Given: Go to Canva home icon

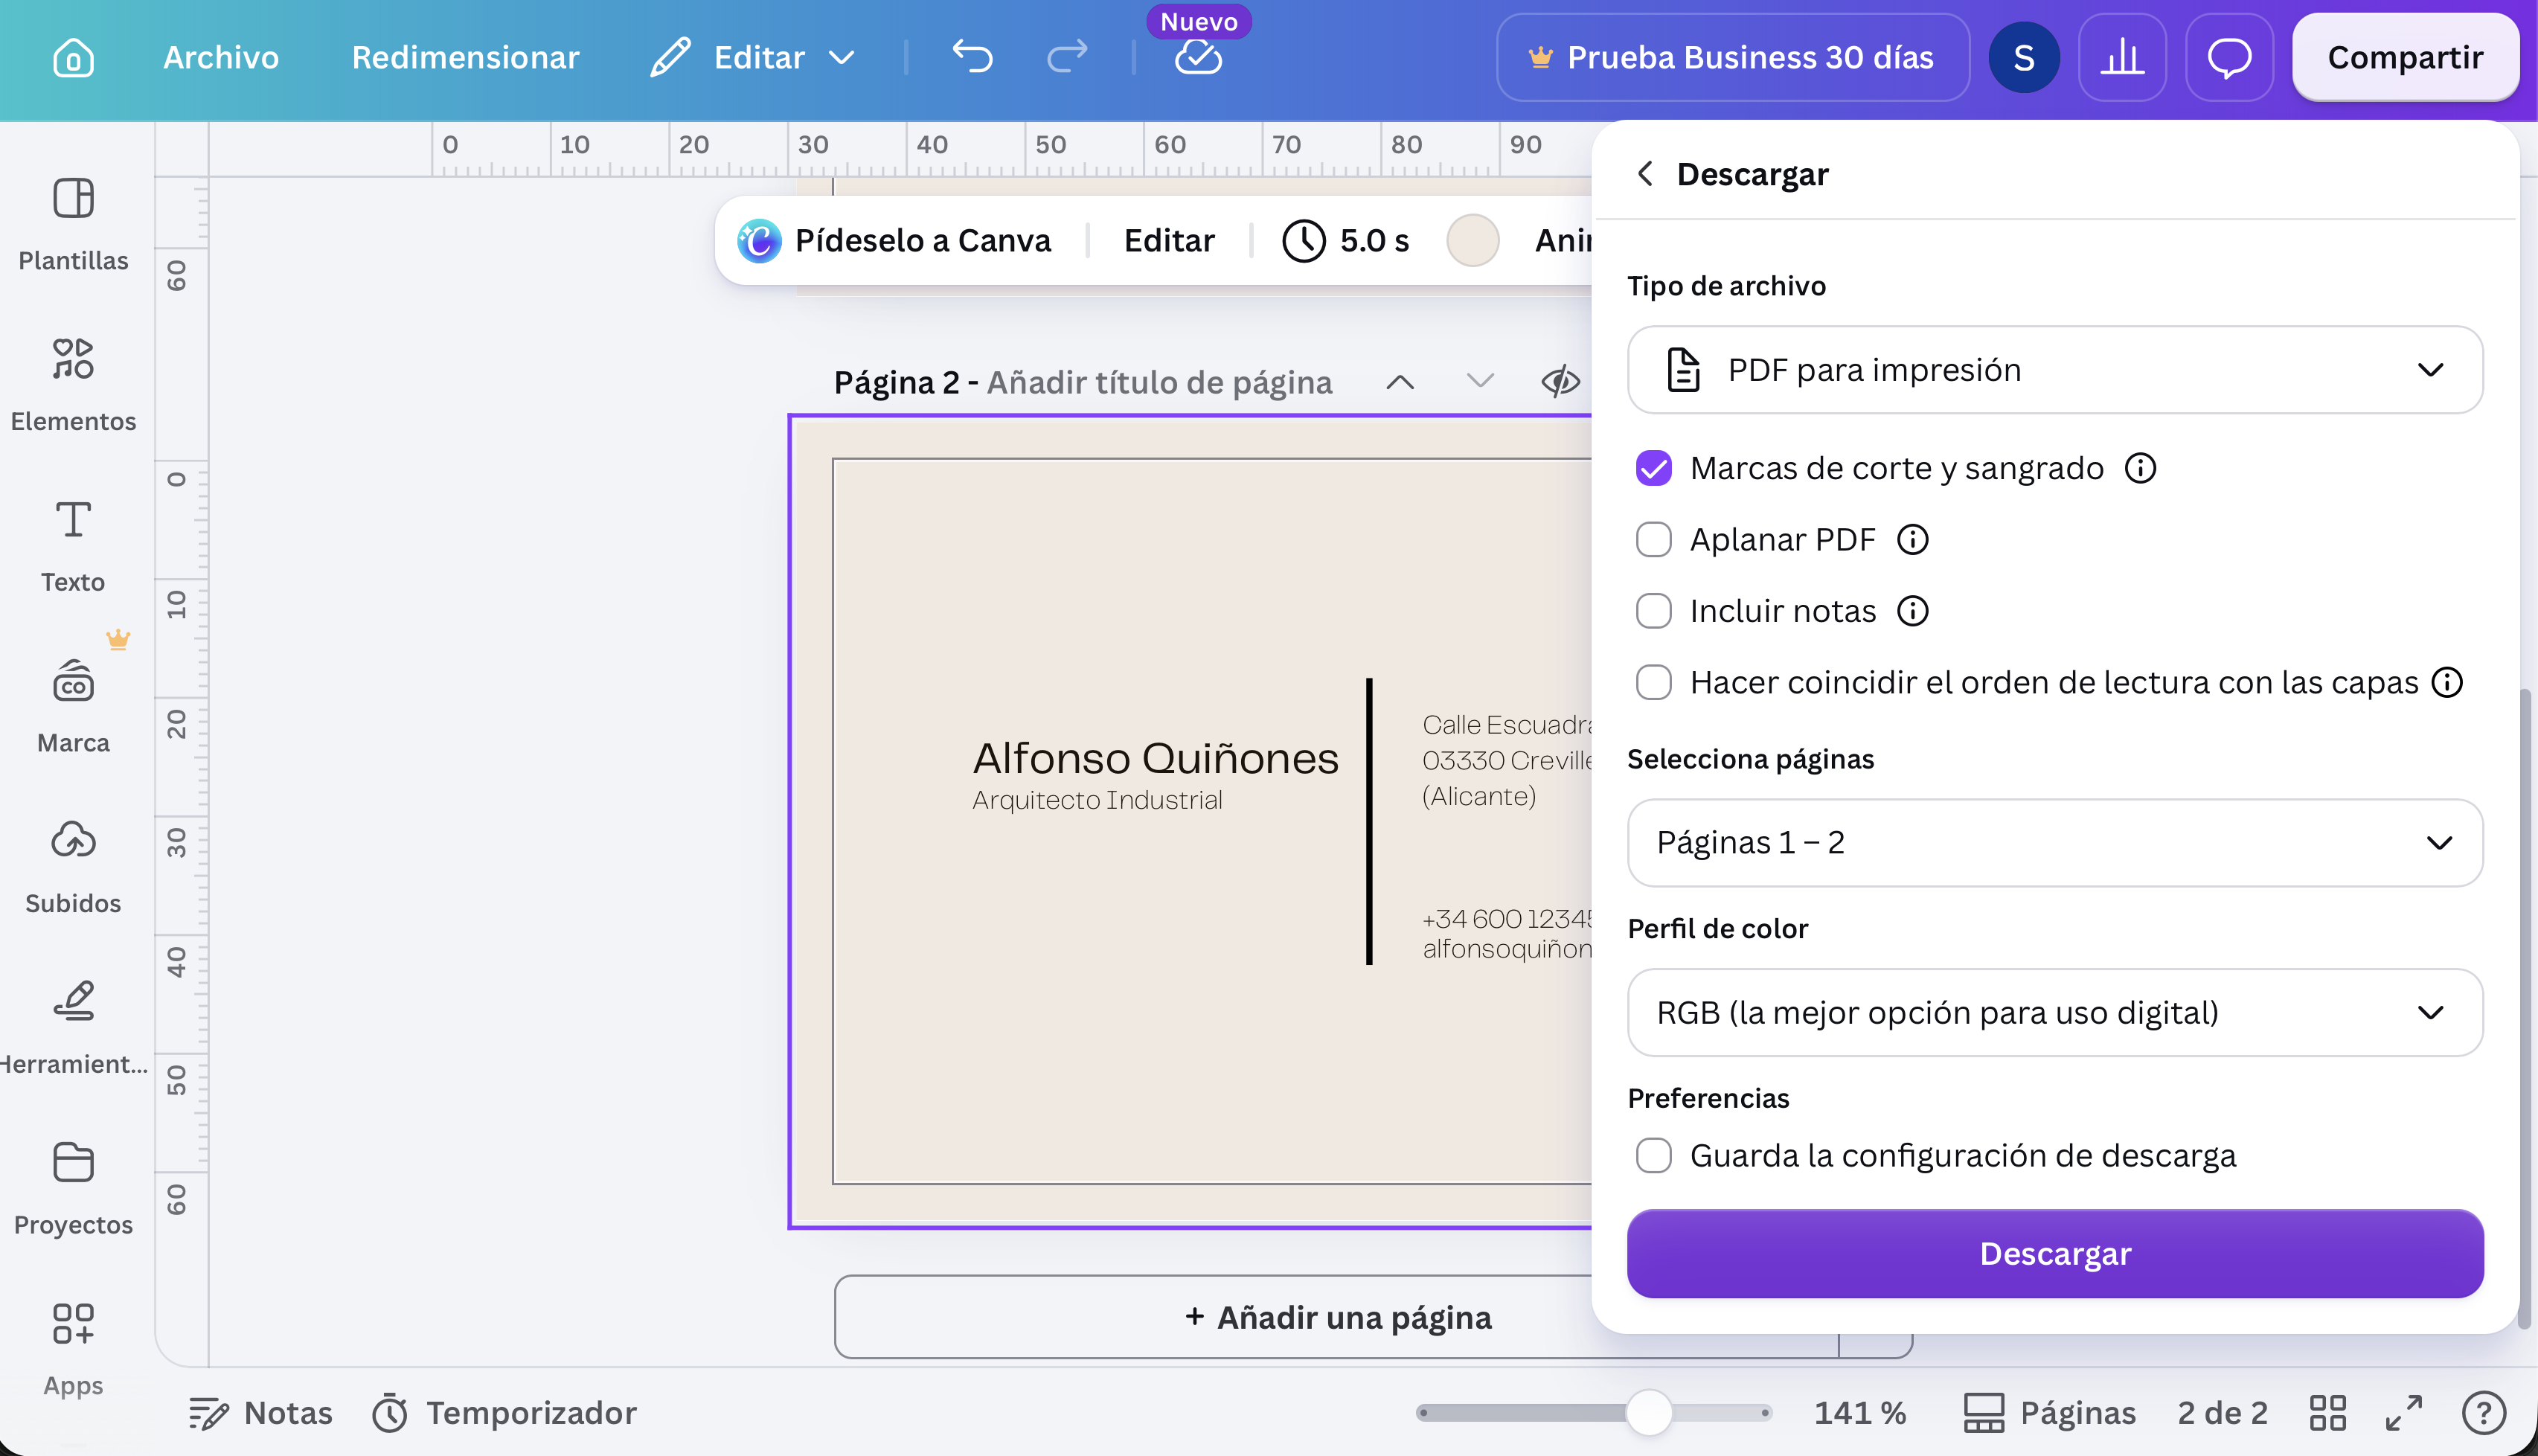Looking at the screenshot, I should click(x=73, y=57).
